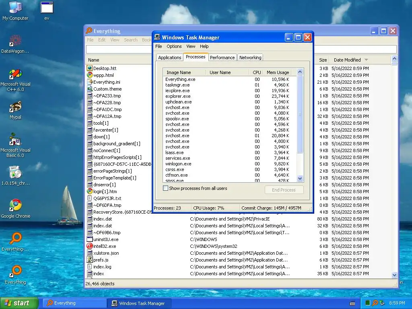Click Everything results scrollbar down arrow
Image resolution: width=412 pixels, height=309 pixels.
pos(394,275)
